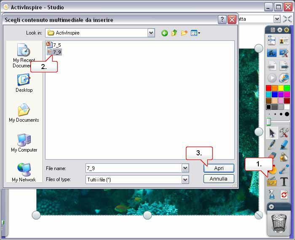Click the Apri button

tap(219, 168)
